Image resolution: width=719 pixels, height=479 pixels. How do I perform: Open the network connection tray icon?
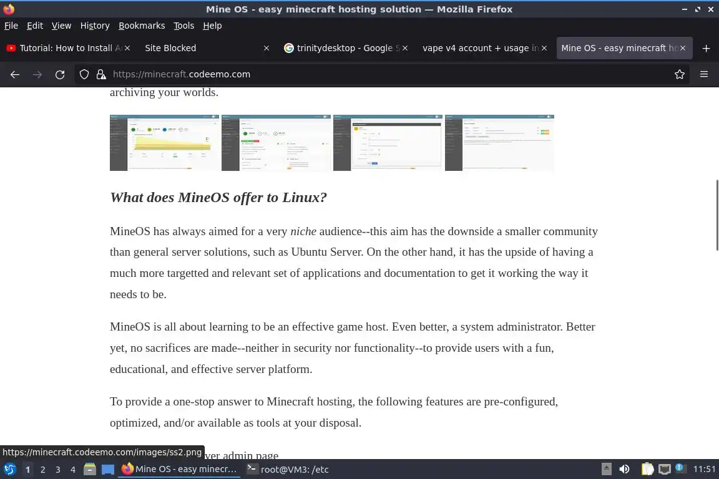[x=665, y=470]
